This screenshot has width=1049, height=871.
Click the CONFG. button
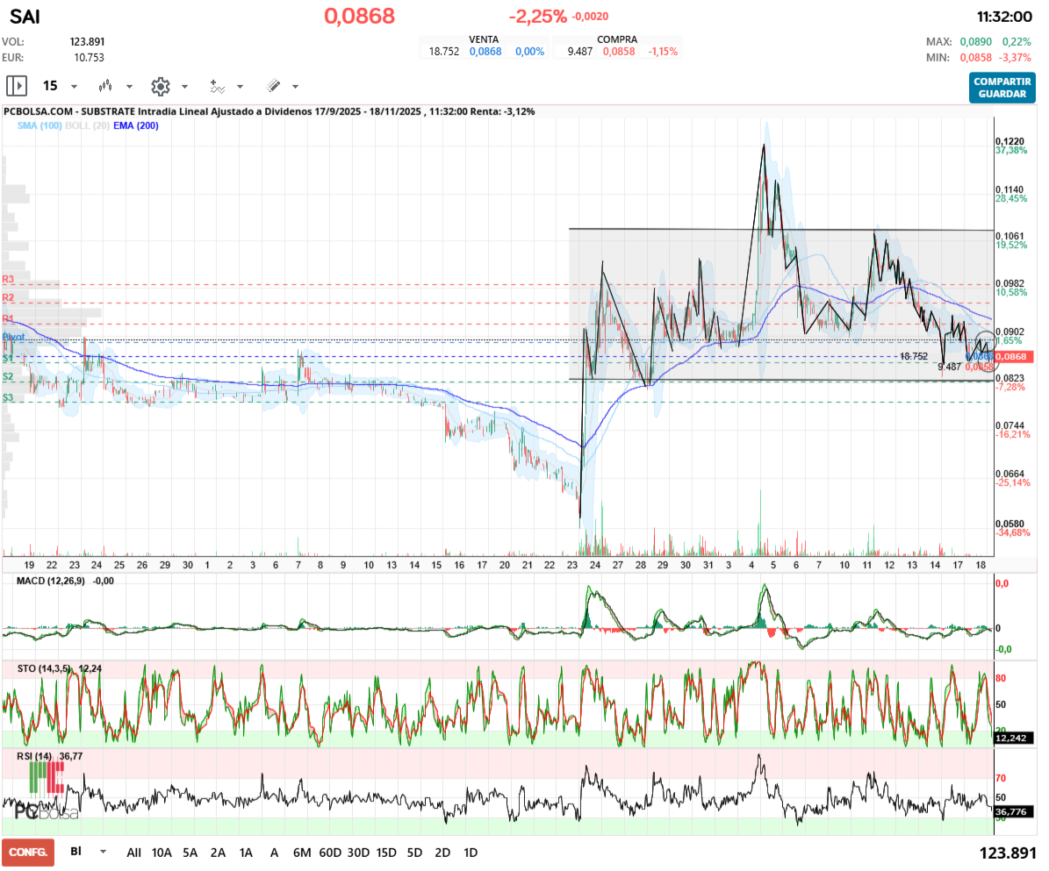tap(28, 852)
